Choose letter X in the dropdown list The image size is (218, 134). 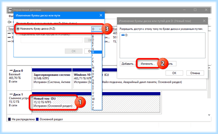pos(97,102)
